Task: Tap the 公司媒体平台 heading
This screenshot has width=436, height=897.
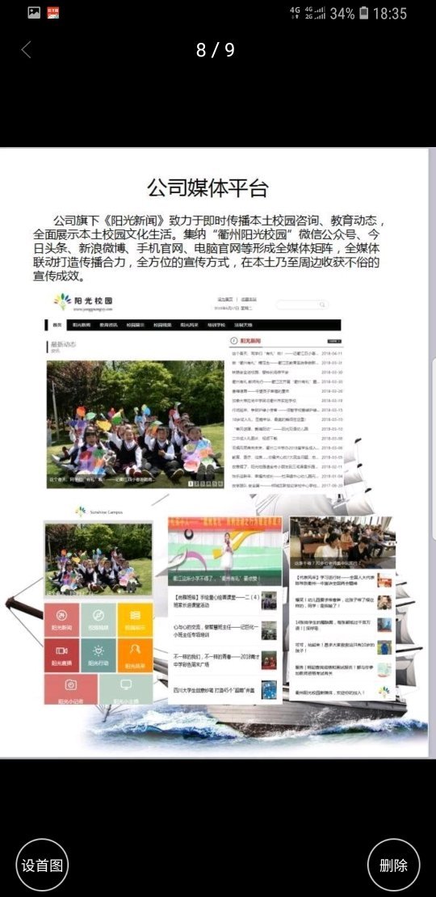Action: click(208, 187)
